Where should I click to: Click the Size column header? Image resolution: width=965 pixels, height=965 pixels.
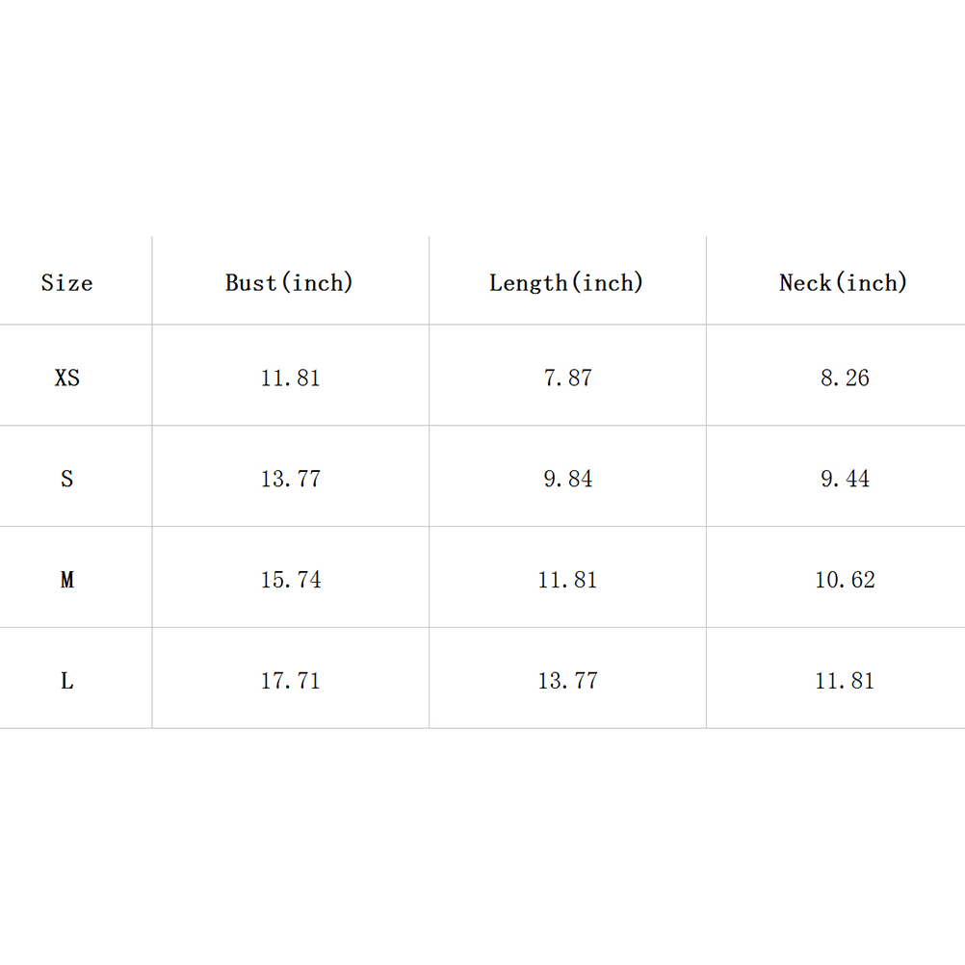pos(66,282)
